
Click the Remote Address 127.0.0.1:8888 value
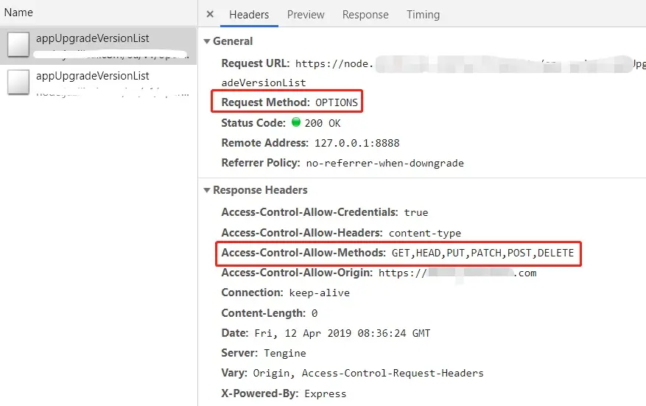click(x=357, y=143)
